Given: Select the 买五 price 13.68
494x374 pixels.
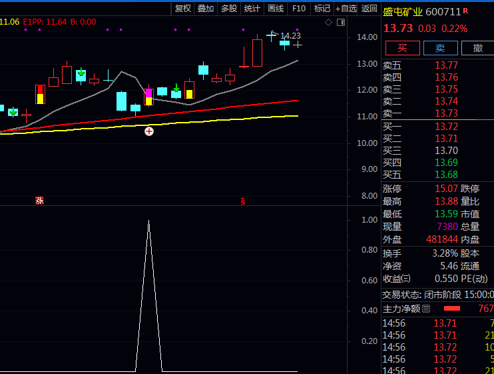Looking at the screenshot, I should [x=447, y=175].
